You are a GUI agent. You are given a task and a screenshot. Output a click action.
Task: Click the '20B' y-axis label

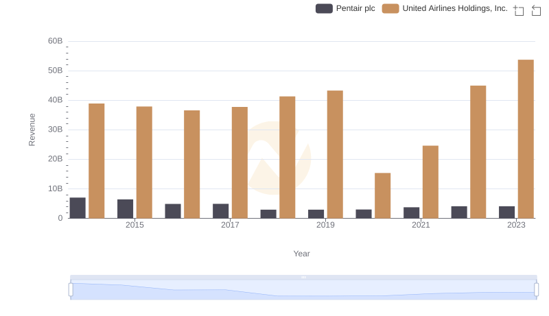pos(56,159)
